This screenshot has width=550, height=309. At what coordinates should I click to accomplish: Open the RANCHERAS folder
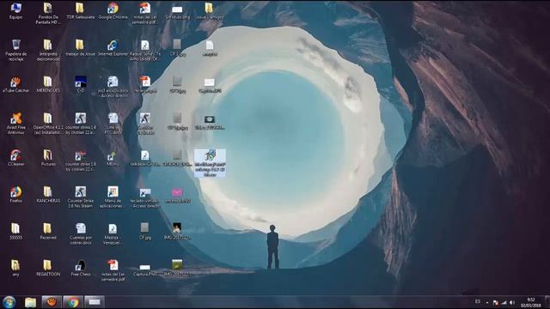point(48,195)
